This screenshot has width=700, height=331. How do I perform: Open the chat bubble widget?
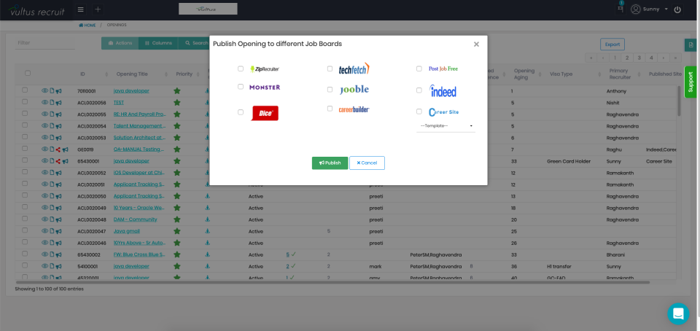[x=678, y=314]
